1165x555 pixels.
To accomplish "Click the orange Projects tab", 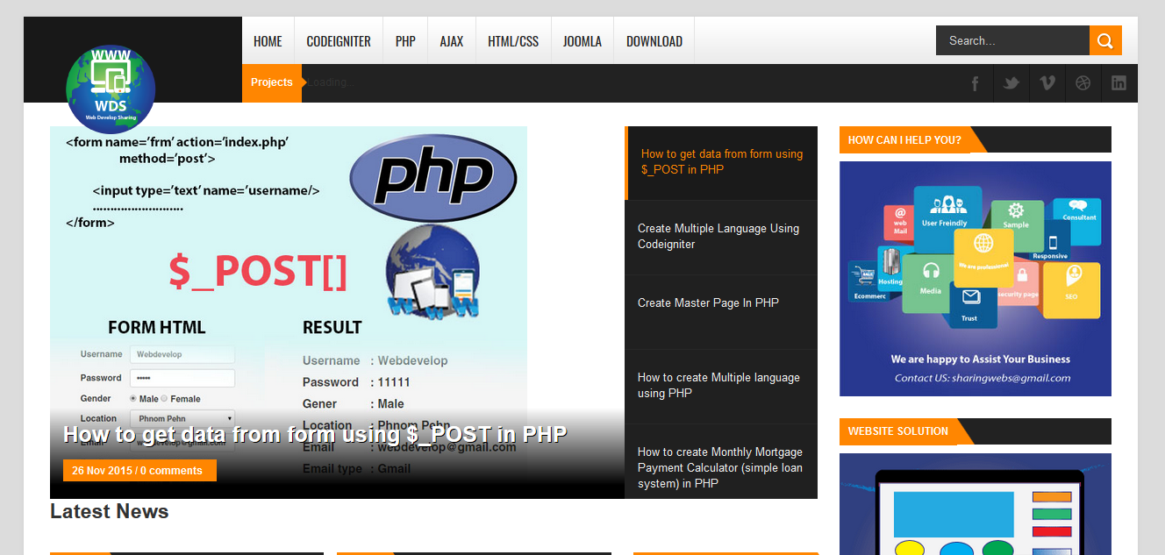I will [272, 82].
